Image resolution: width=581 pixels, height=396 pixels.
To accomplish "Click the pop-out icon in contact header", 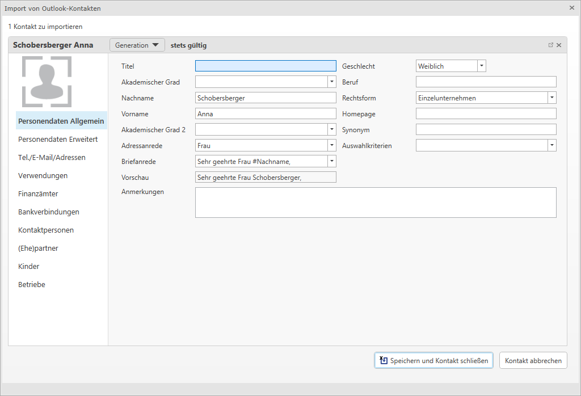I will [550, 45].
